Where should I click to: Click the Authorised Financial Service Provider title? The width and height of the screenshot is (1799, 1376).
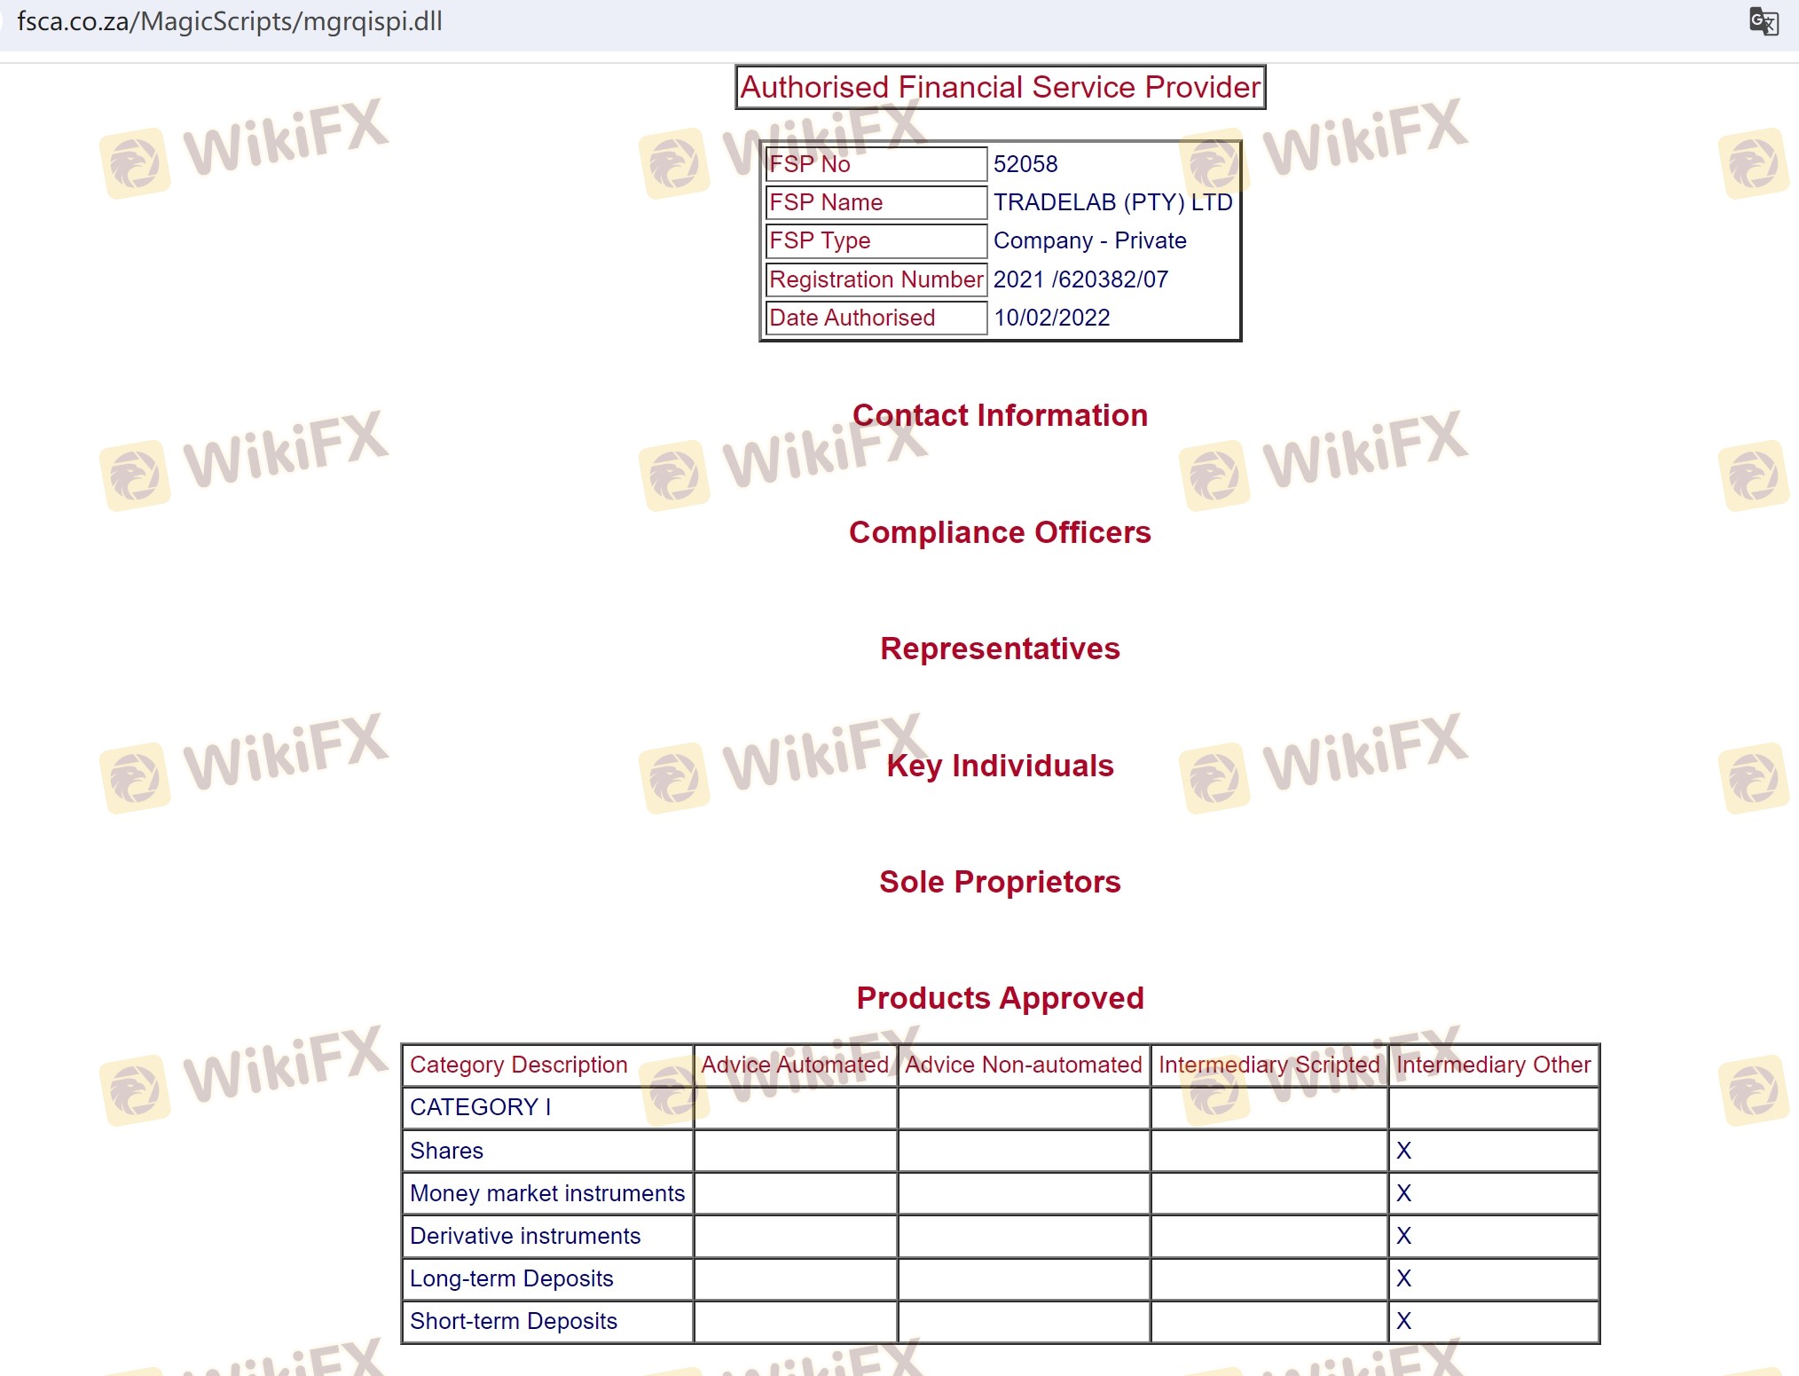[x=1000, y=87]
